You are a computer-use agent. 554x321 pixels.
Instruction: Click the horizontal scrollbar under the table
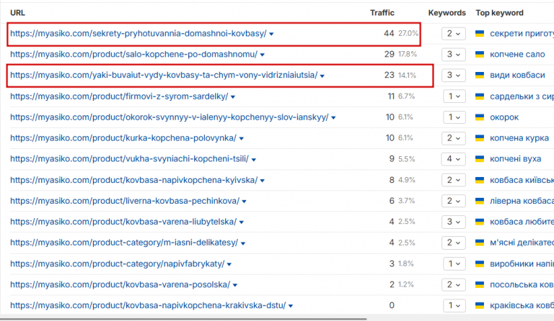[183, 319]
